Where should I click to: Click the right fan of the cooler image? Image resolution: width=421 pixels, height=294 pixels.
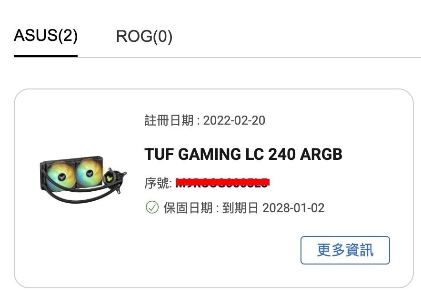pyautogui.click(x=89, y=173)
